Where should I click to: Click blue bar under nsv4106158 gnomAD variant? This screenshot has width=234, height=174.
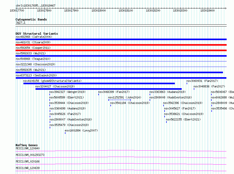99,83
